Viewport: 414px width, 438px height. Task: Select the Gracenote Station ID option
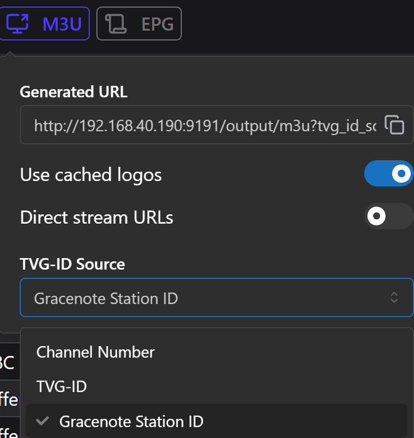(x=131, y=422)
